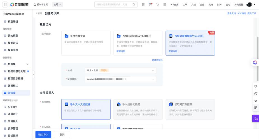Open 数据洞察与处理 in sidebar
The height and width of the screenshot is (140, 259).
(16, 71)
